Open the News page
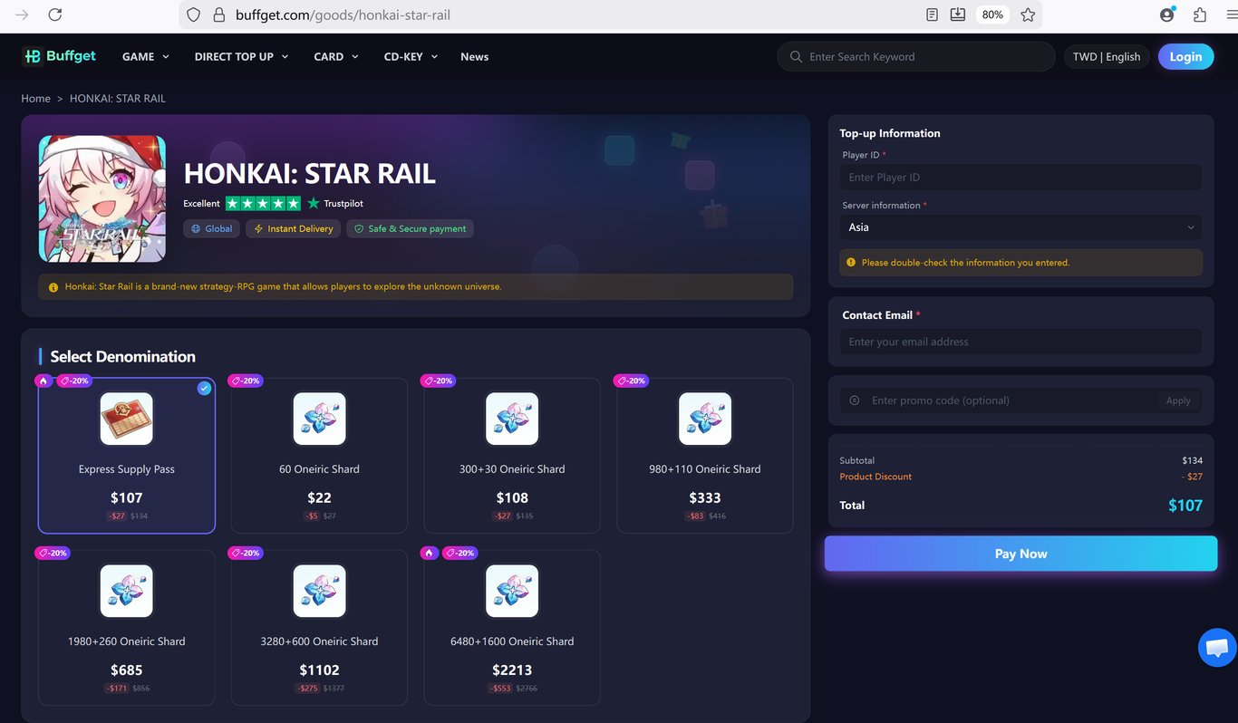Screen dimensions: 1238x723 click(474, 56)
